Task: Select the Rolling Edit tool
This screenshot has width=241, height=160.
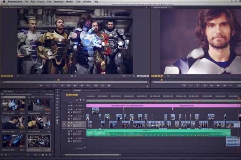Action: (x=58, y=102)
